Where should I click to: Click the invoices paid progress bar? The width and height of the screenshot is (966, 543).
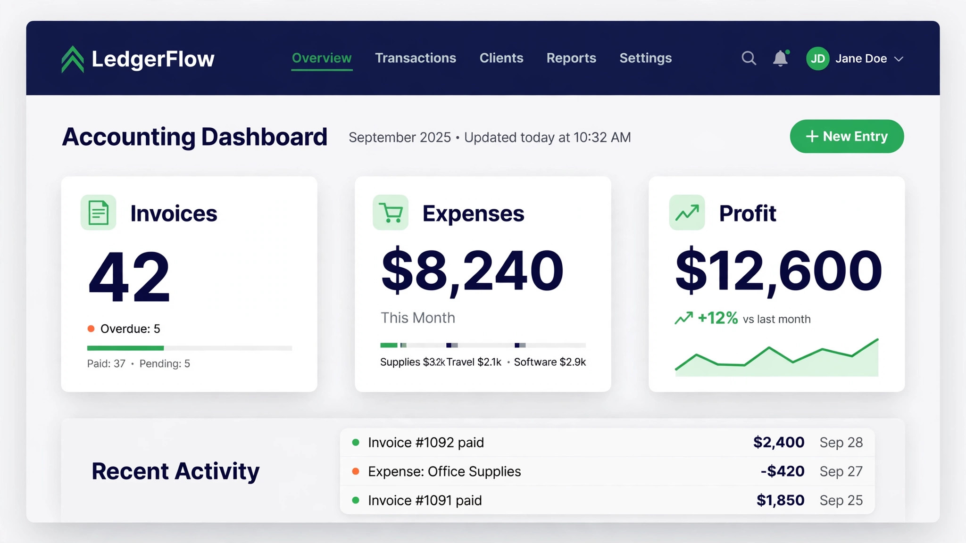point(190,348)
